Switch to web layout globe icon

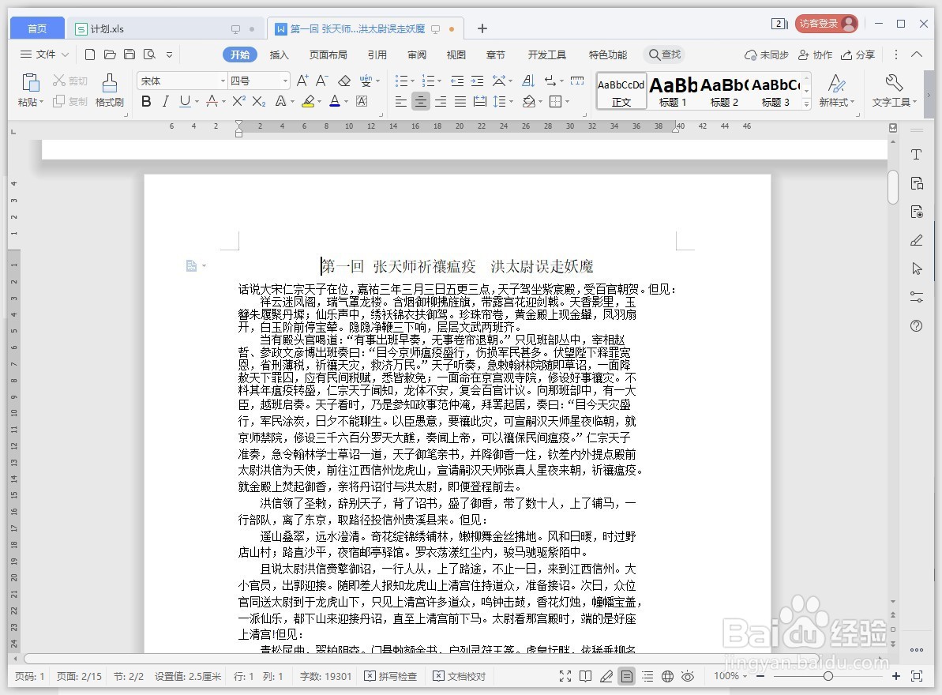coord(667,676)
